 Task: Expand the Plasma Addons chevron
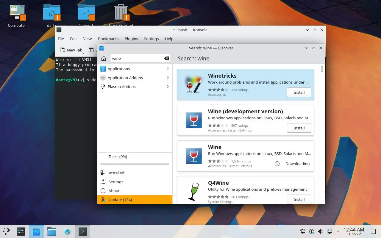[168, 87]
